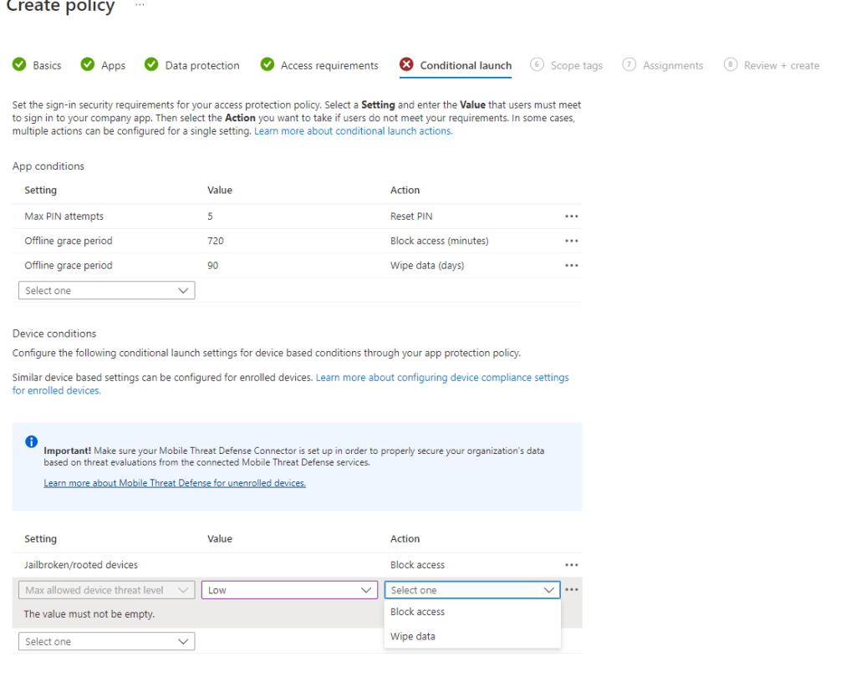Click the Mobile Threat Defense for unenrolled devices link

click(174, 482)
